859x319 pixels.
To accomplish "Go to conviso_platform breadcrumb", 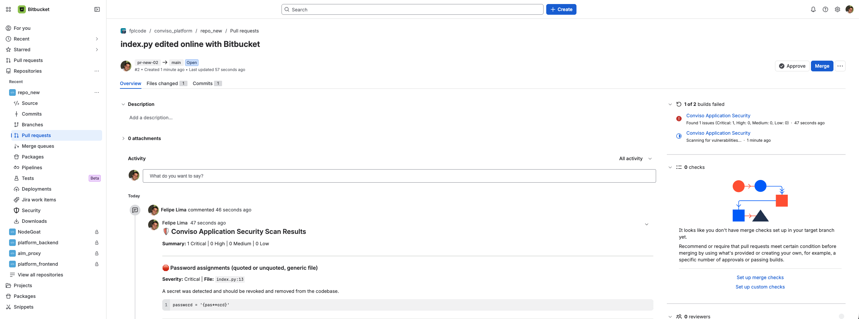I will pos(173,31).
